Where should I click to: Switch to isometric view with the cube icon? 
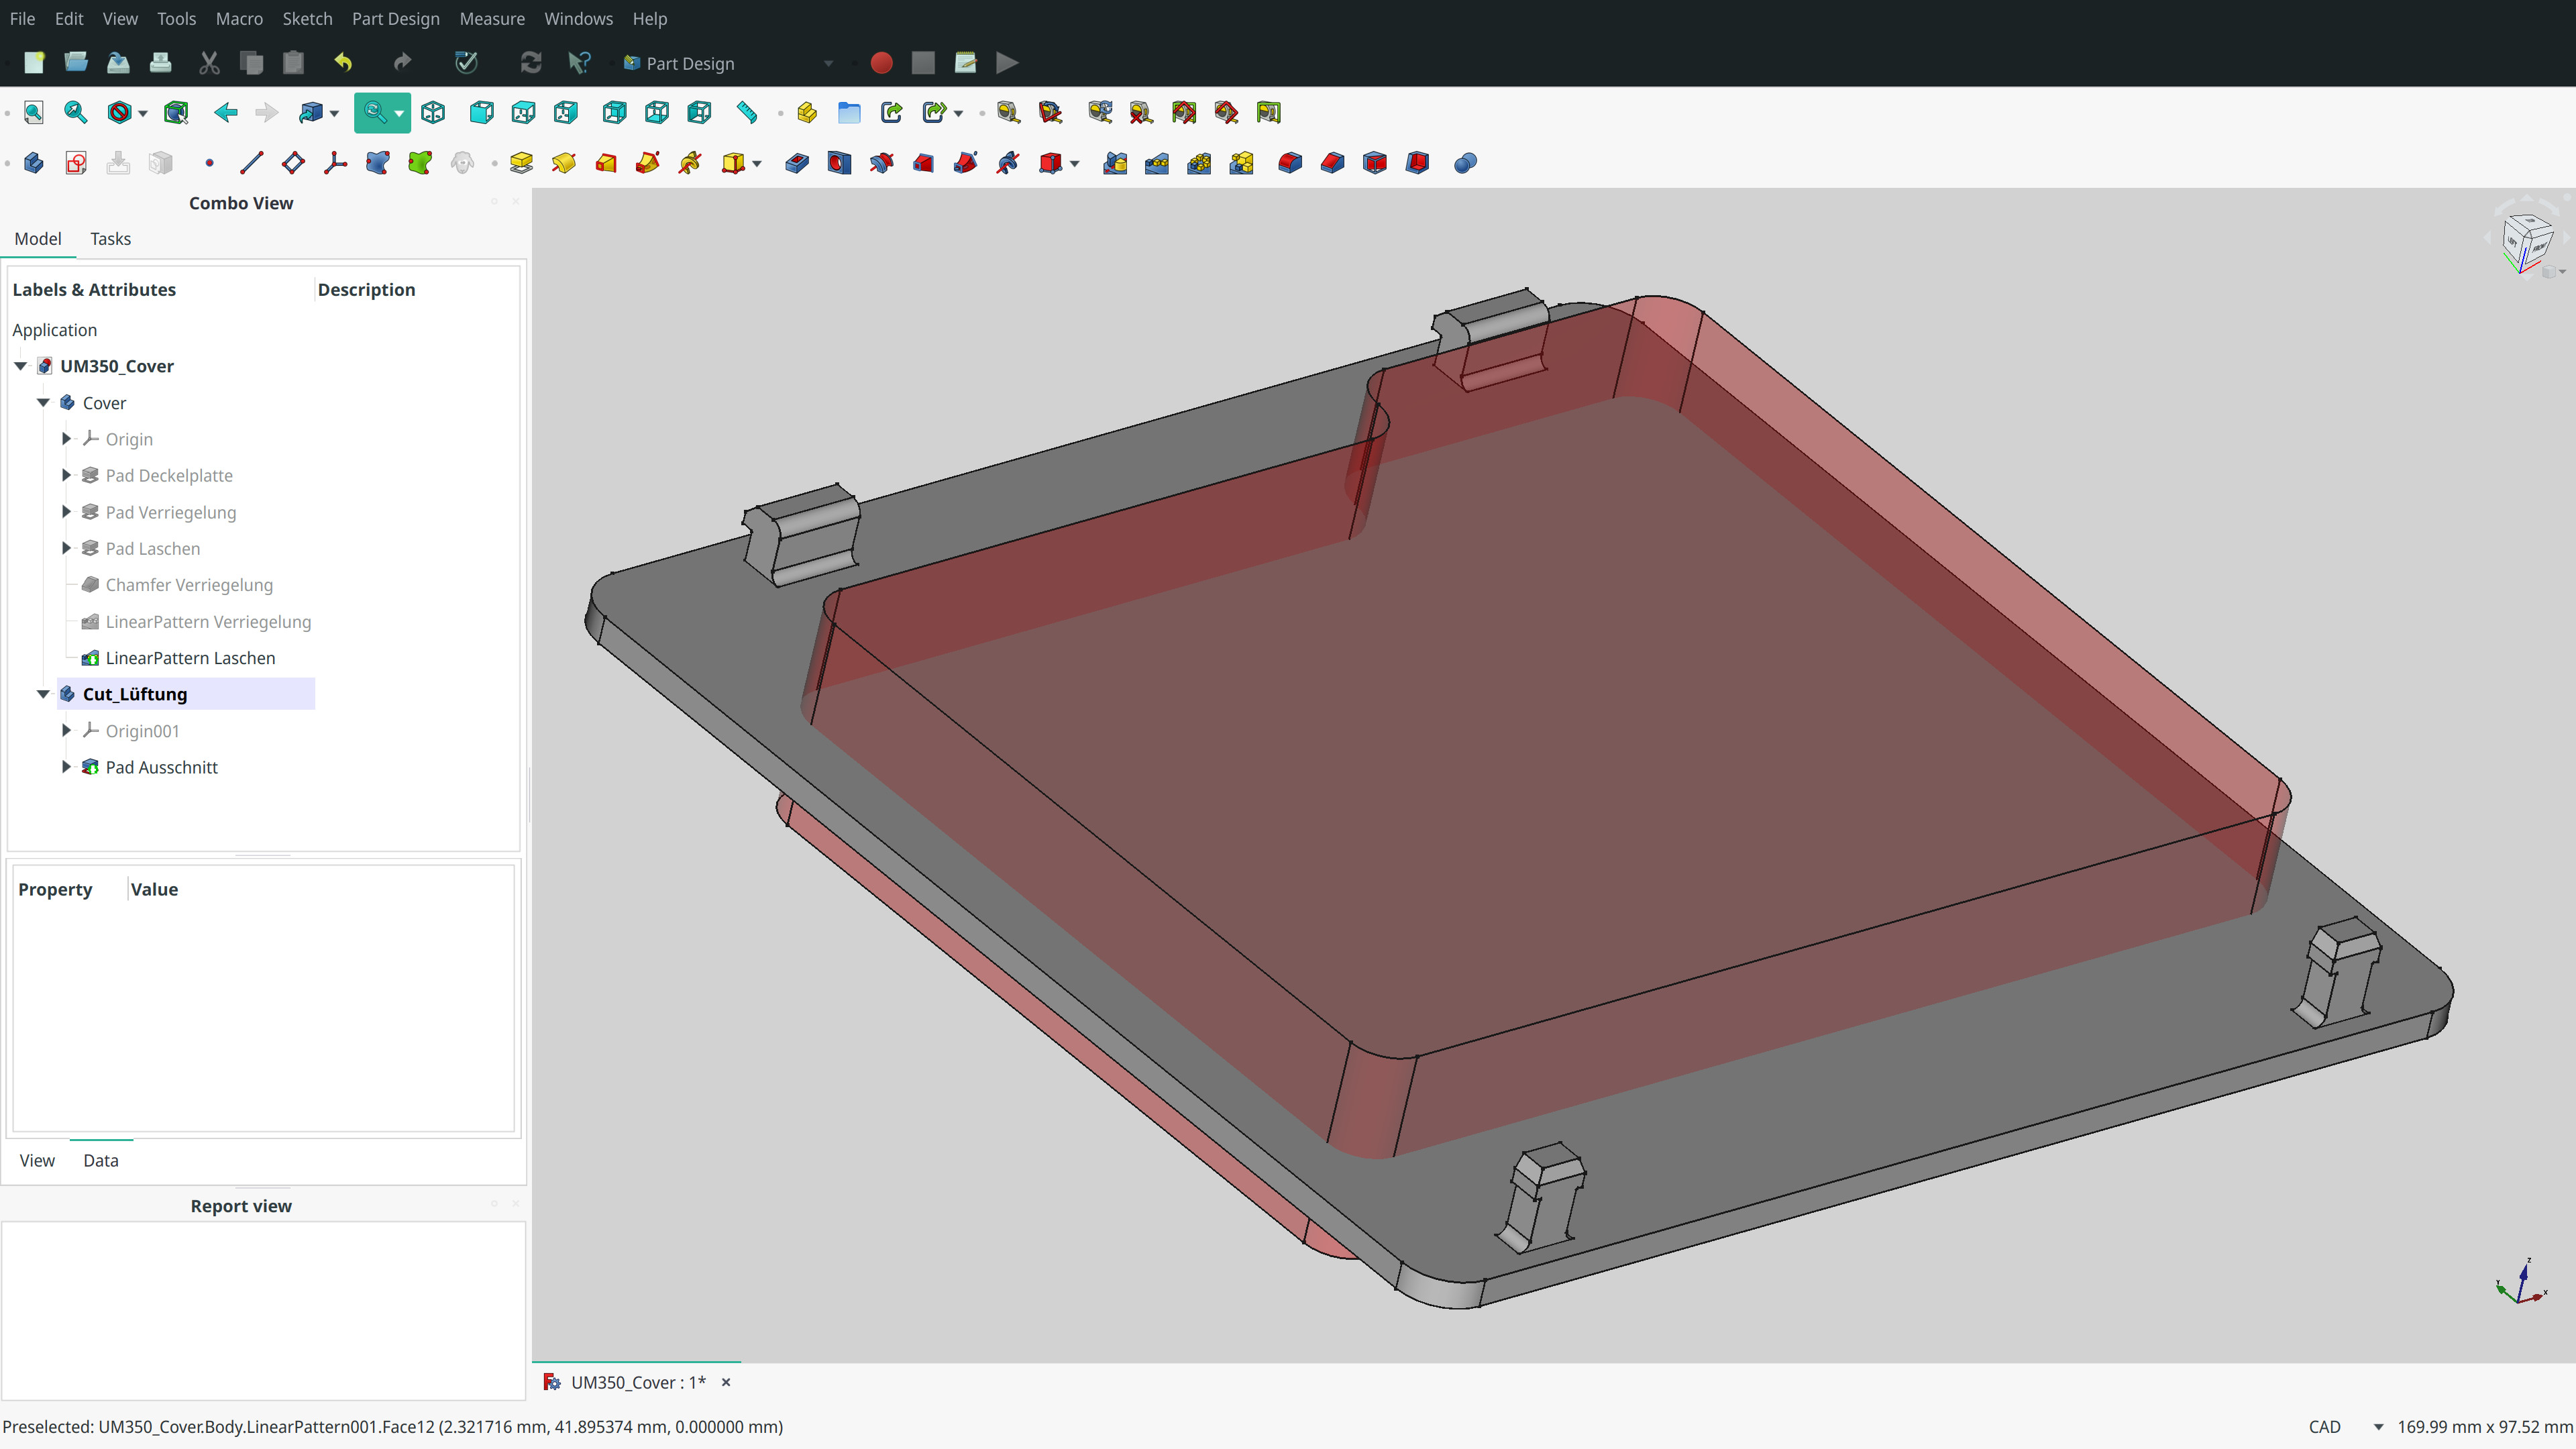(x=433, y=112)
